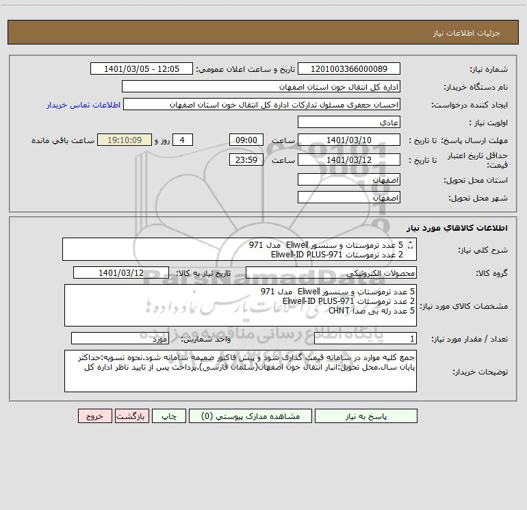527x510 pixels.
Task: Click the 'شهر محل تحویل:' label
Action: tap(478, 198)
